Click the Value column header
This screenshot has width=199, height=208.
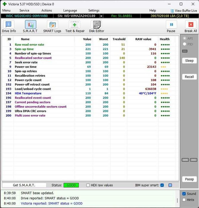pyautogui.click(x=87, y=39)
